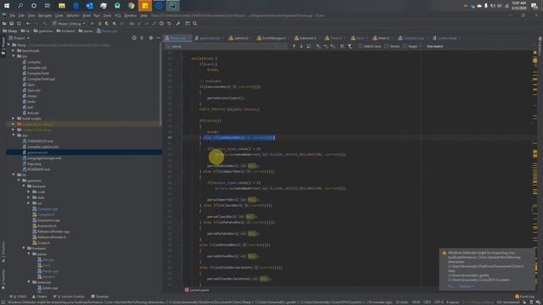Click the Search Everywhere magnifier icon

click(195, 24)
